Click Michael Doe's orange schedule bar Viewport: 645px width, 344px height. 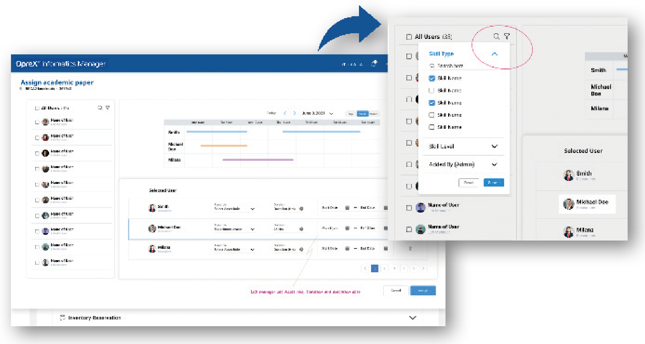(x=224, y=145)
